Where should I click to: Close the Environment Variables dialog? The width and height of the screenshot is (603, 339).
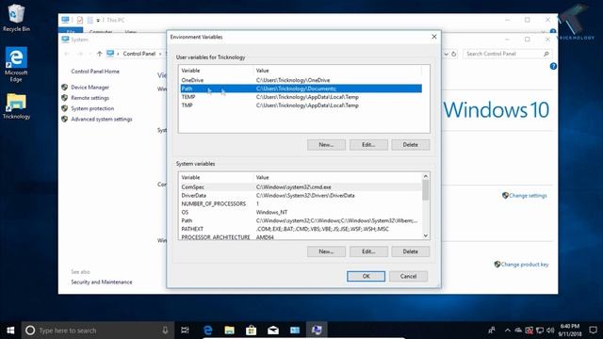click(433, 37)
